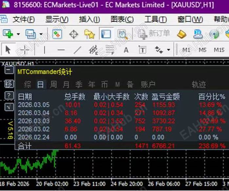The width and height of the screenshot is (229, 191).
Task: Open the 图表(C) menu
Action: 122,19
